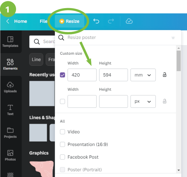Select the Line filter chip

coord(36,60)
